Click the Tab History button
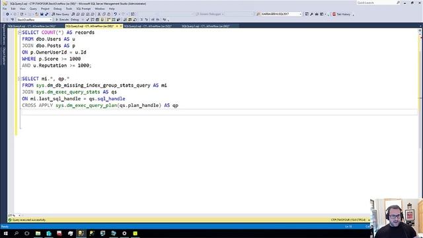The height and width of the screenshot is (238, 423). pyautogui.click(x=341, y=14)
